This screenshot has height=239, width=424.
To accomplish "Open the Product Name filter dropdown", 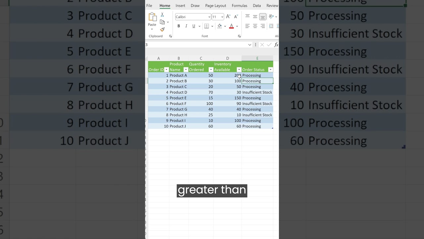I will [186, 70].
